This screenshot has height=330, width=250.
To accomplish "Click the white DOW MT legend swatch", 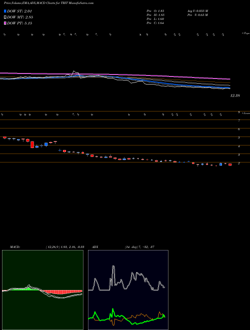I will [x=5, y=17].
